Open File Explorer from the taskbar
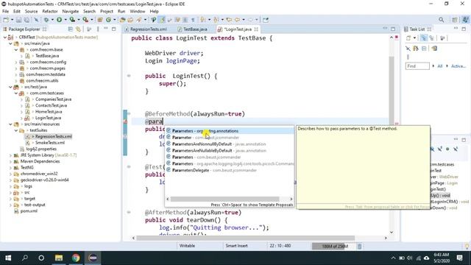Viewport: 471px width, 265px height. [x=59, y=258]
